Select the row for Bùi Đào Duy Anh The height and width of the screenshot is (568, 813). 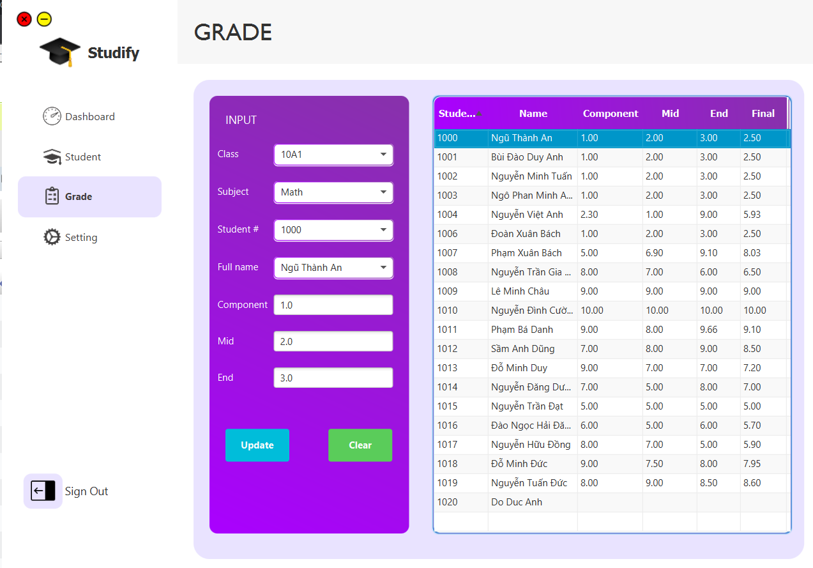click(612, 157)
